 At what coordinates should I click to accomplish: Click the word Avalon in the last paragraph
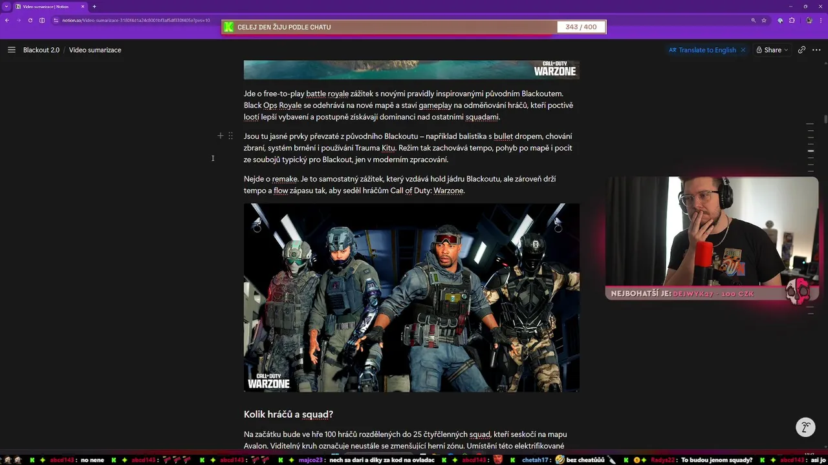(256, 446)
